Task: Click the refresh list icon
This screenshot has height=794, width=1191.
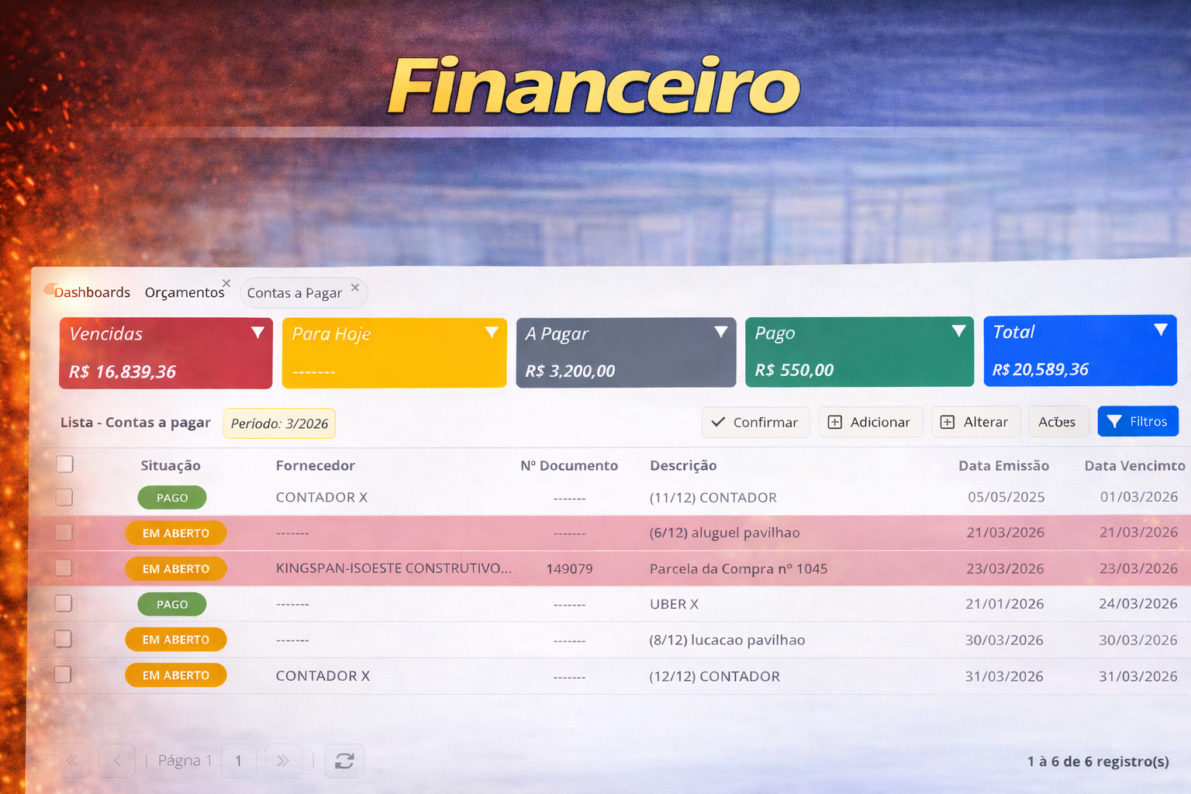Action: click(x=344, y=761)
